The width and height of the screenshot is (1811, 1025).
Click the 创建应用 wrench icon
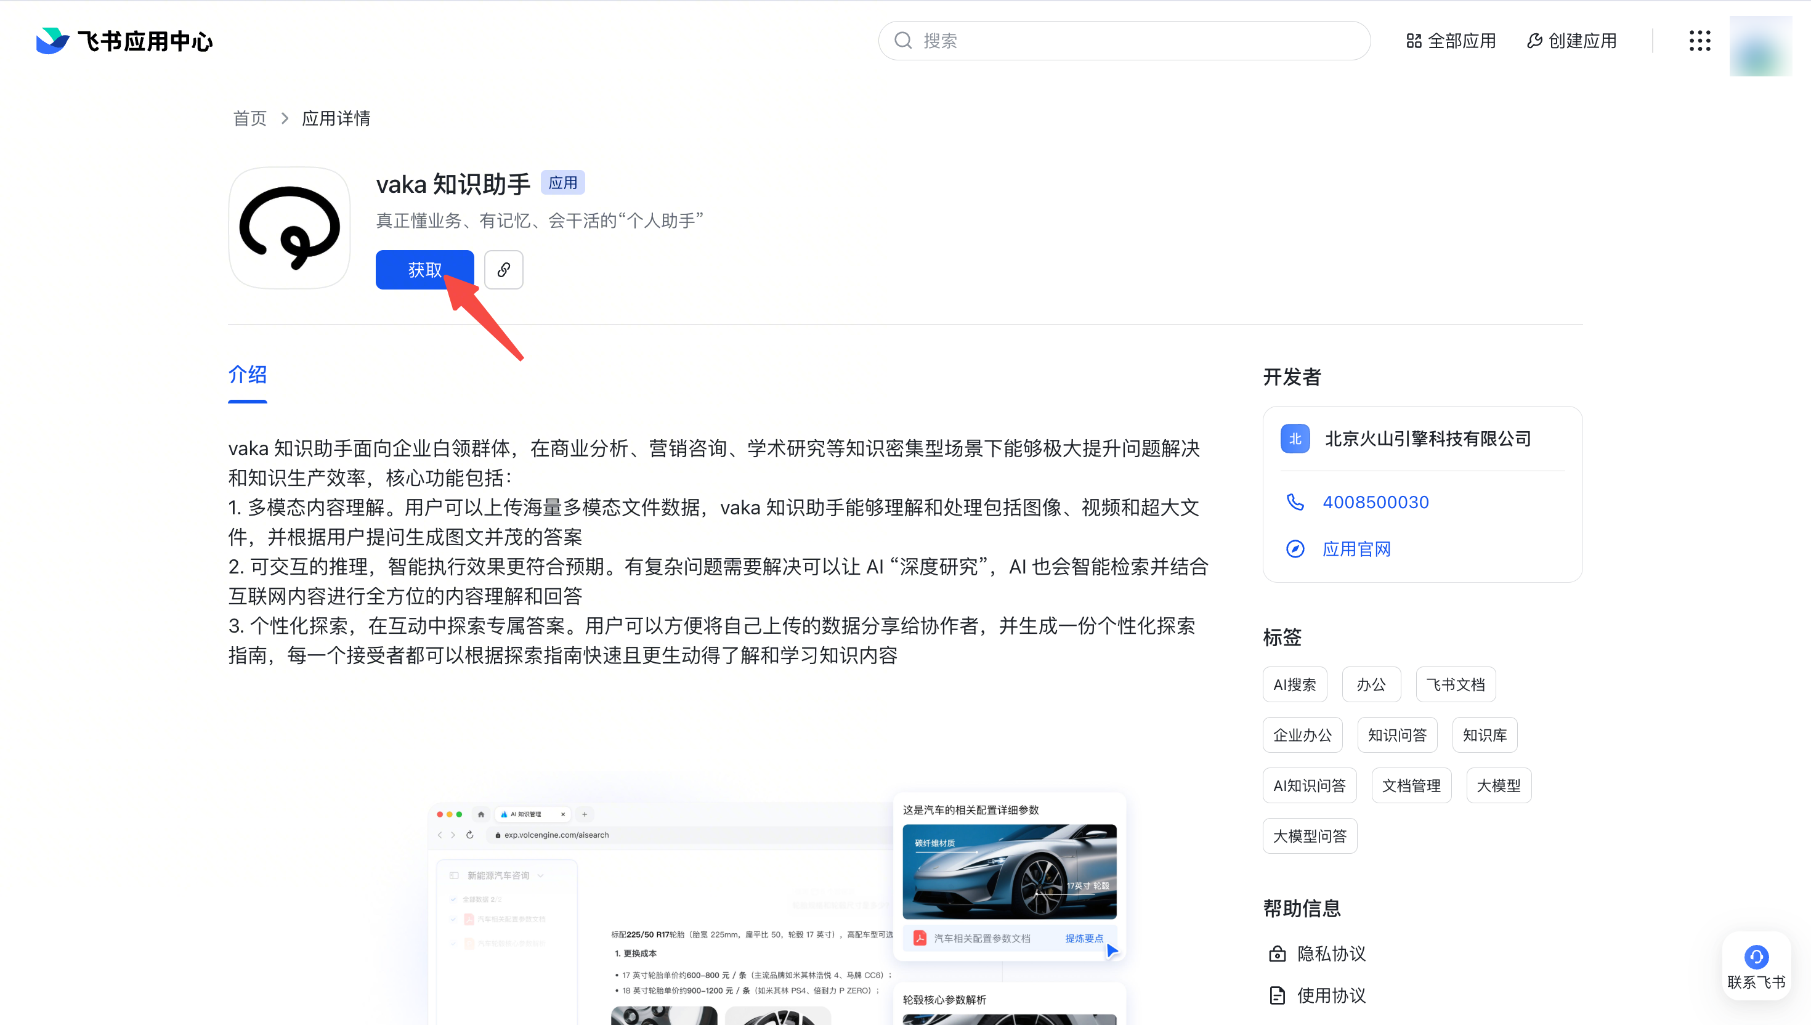(x=1534, y=41)
